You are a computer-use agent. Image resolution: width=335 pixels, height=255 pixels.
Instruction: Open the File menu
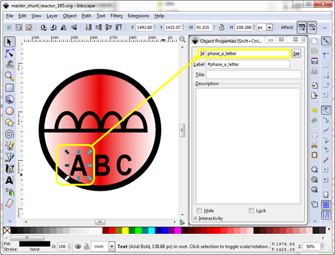[x=10, y=16]
